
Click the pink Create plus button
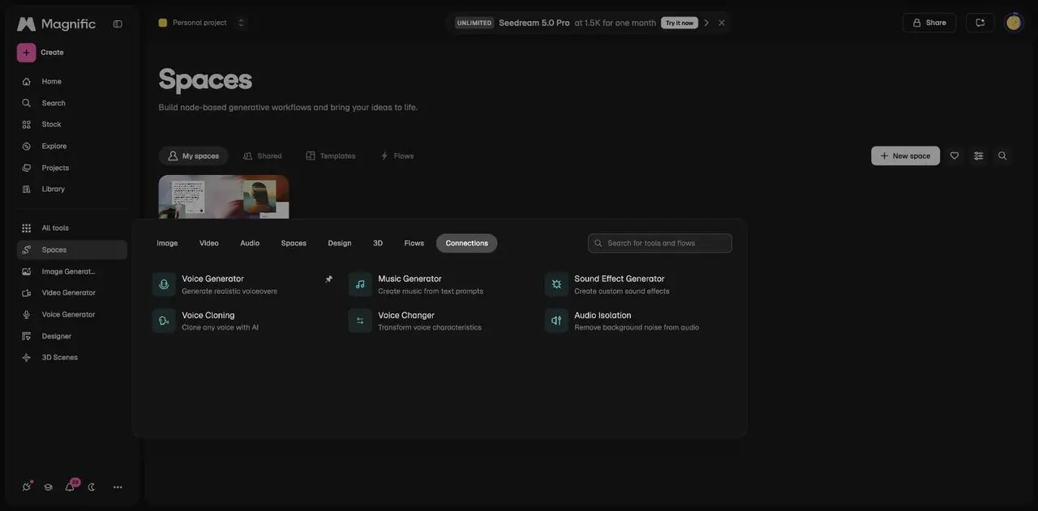click(x=26, y=53)
